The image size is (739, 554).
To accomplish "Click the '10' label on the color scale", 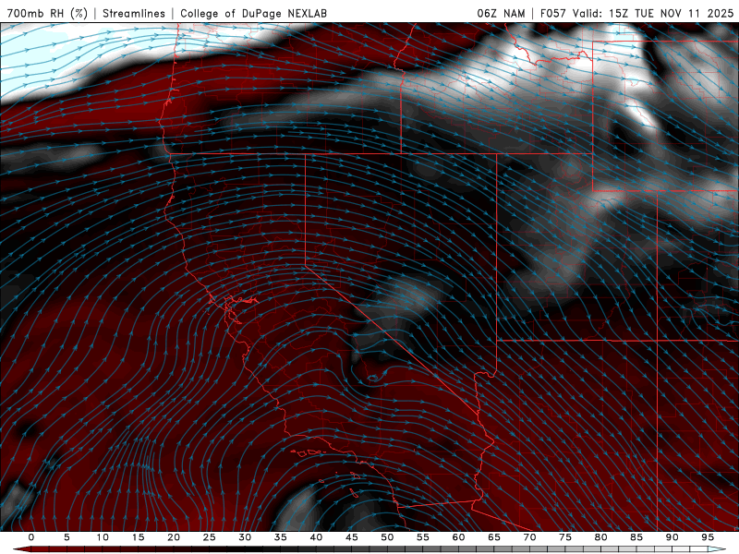I will coord(103,537).
